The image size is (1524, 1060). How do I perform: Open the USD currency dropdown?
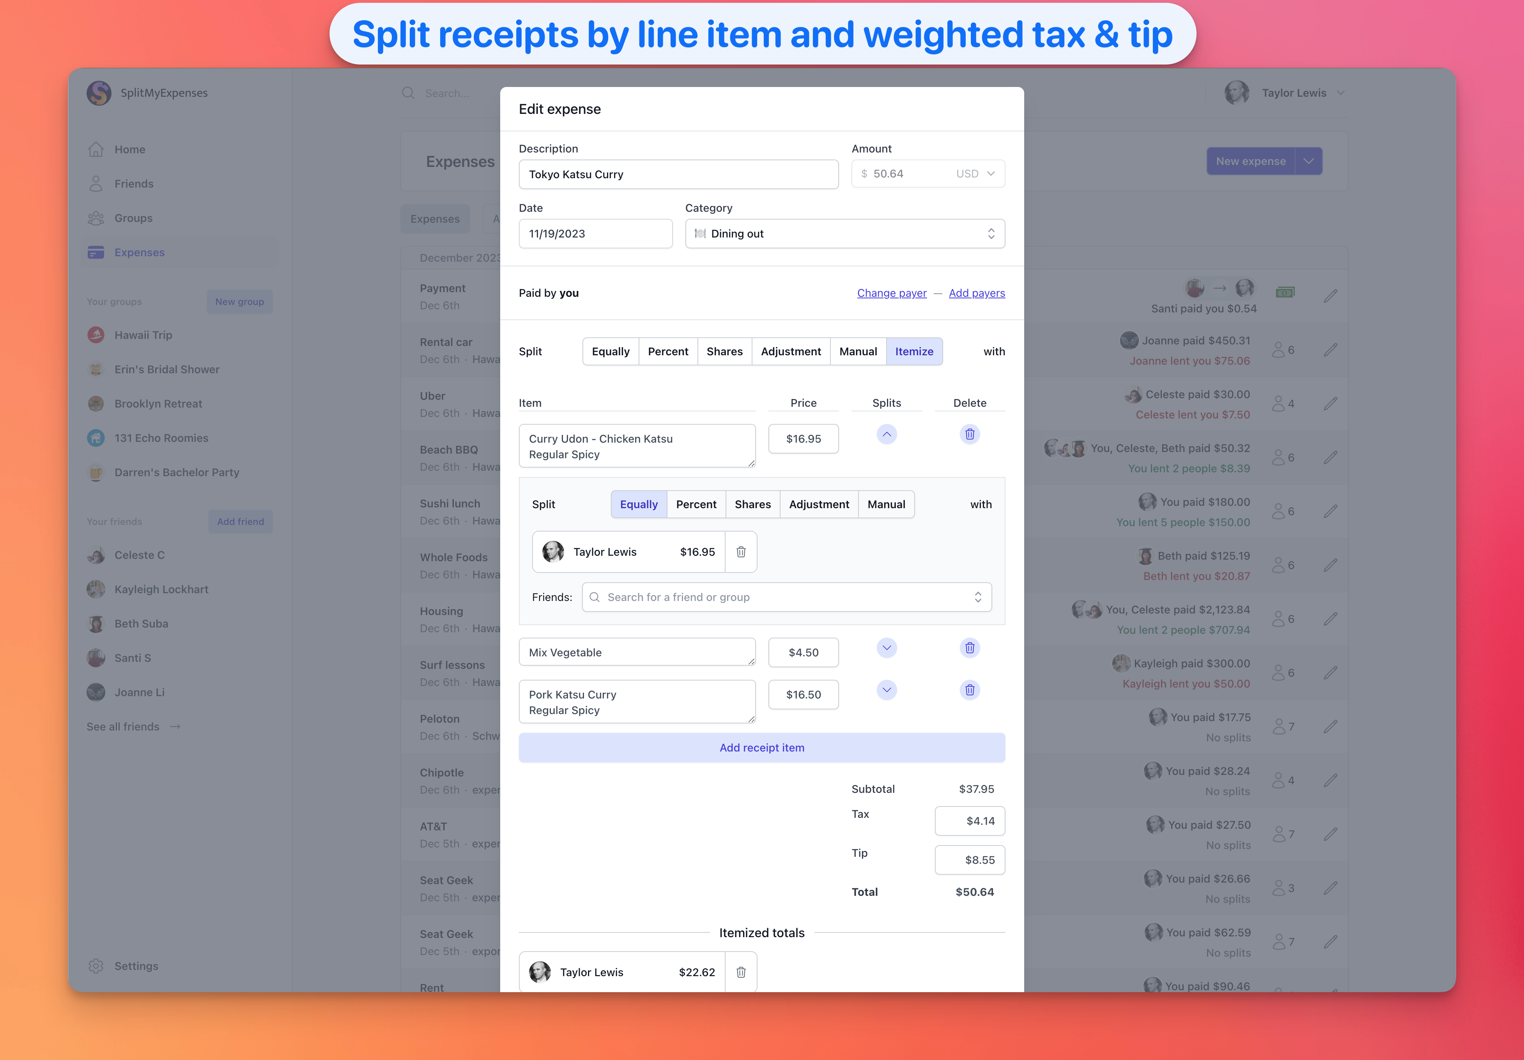click(x=976, y=174)
